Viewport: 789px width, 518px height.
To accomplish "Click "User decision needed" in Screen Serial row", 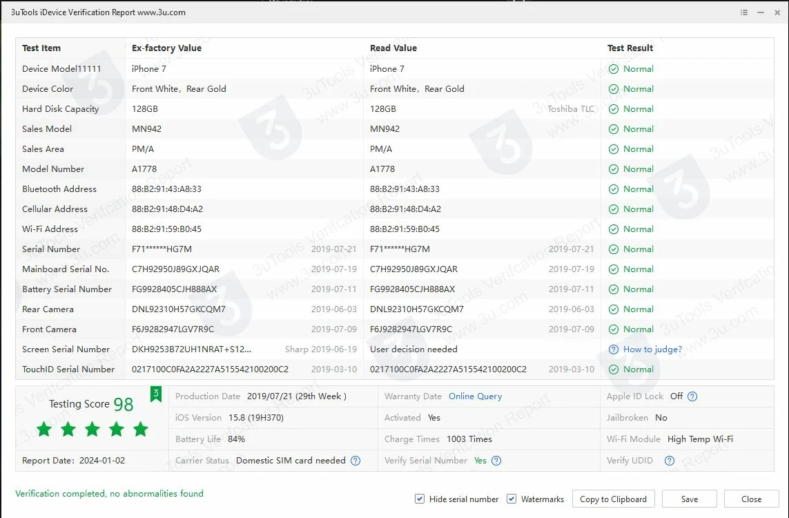I will [413, 349].
